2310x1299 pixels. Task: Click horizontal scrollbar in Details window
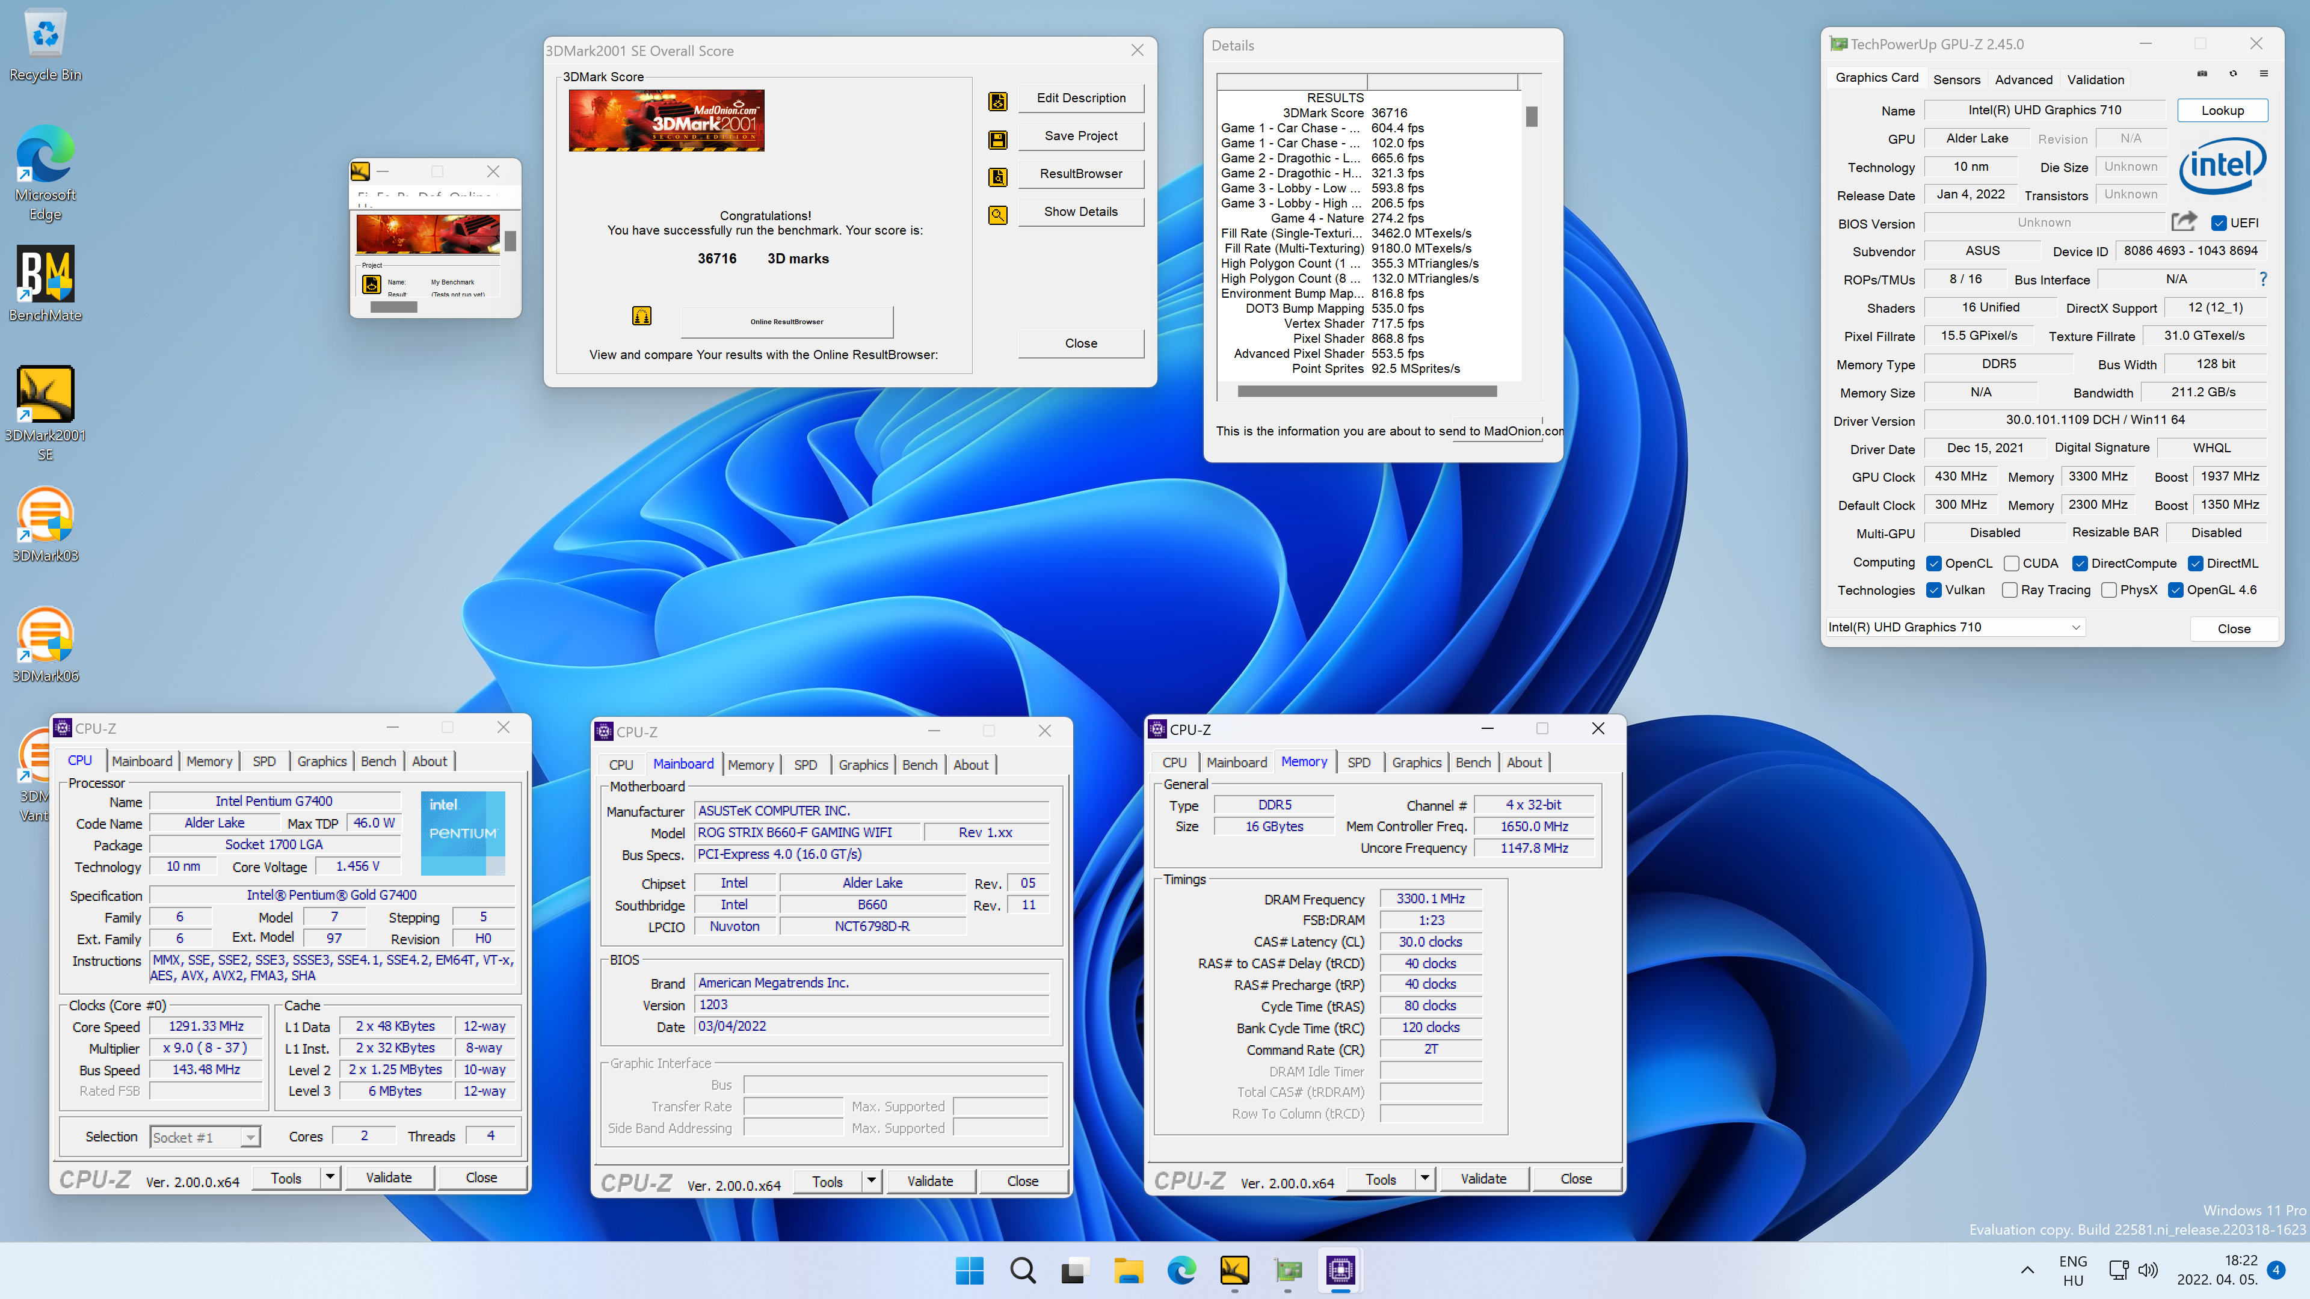1367,391
